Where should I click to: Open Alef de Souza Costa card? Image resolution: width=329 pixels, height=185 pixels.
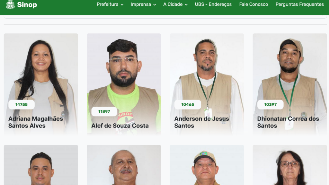124,84
